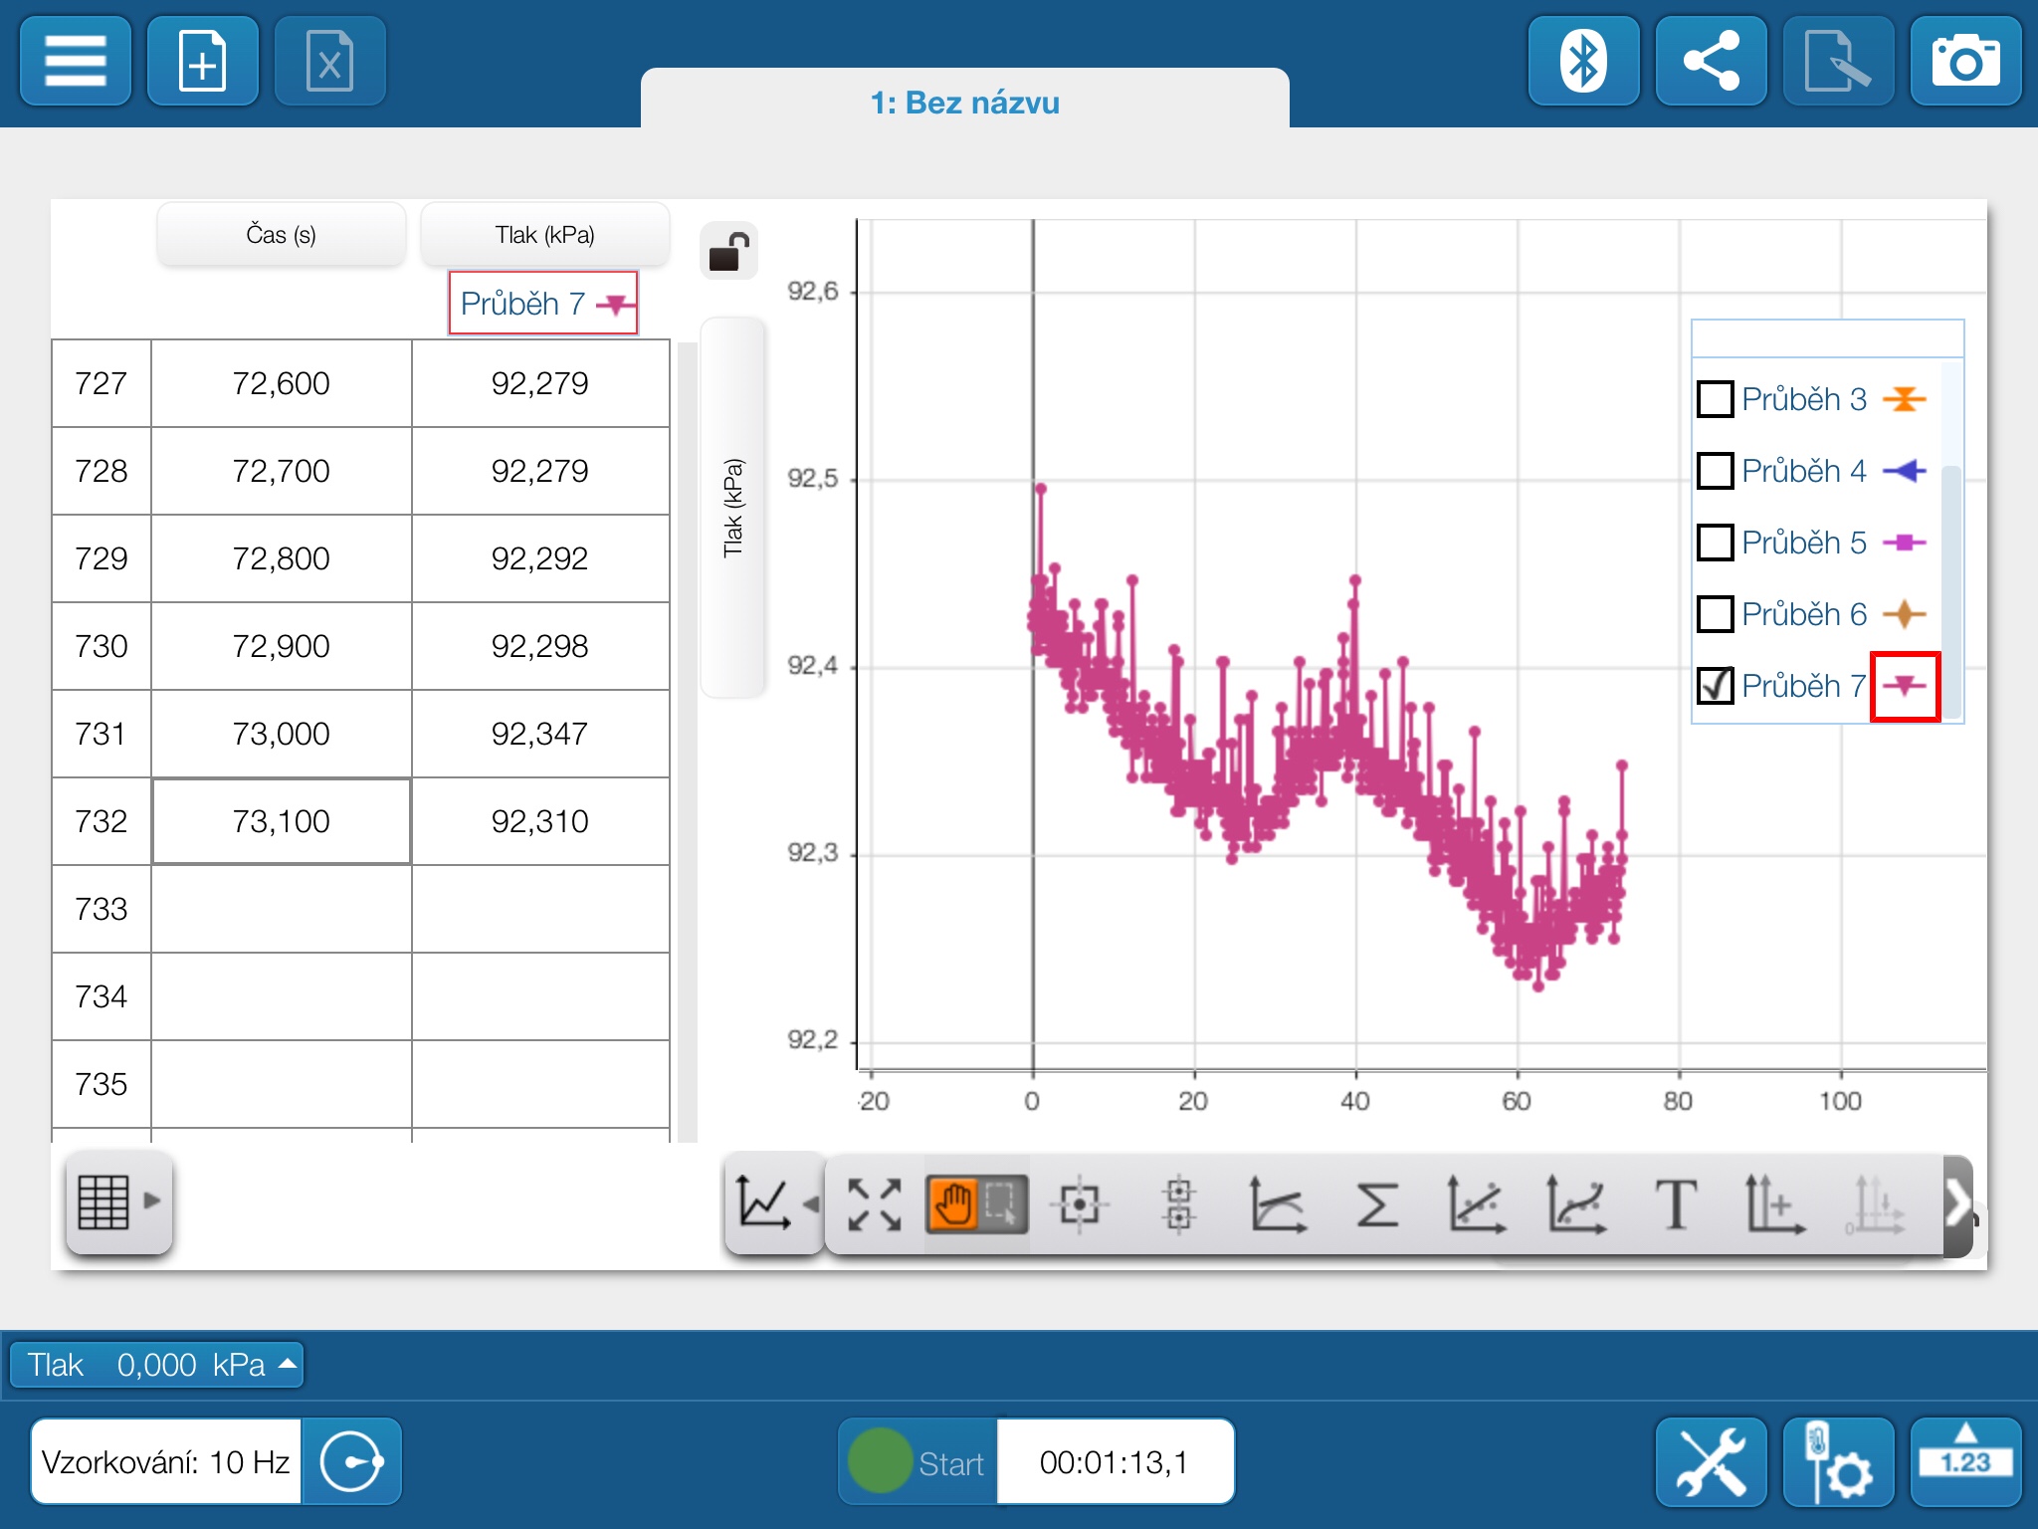2038x1529 pixels.
Task: Check the Průběh 5 run box
Action: click(x=1715, y=543)
